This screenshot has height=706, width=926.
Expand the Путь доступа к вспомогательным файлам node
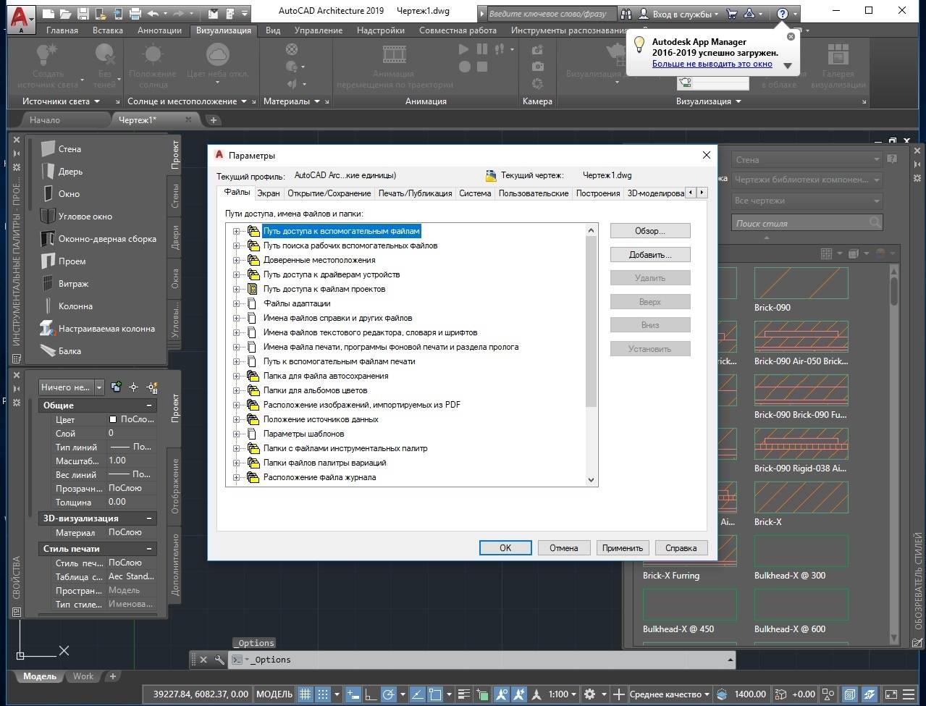(236, 231)
